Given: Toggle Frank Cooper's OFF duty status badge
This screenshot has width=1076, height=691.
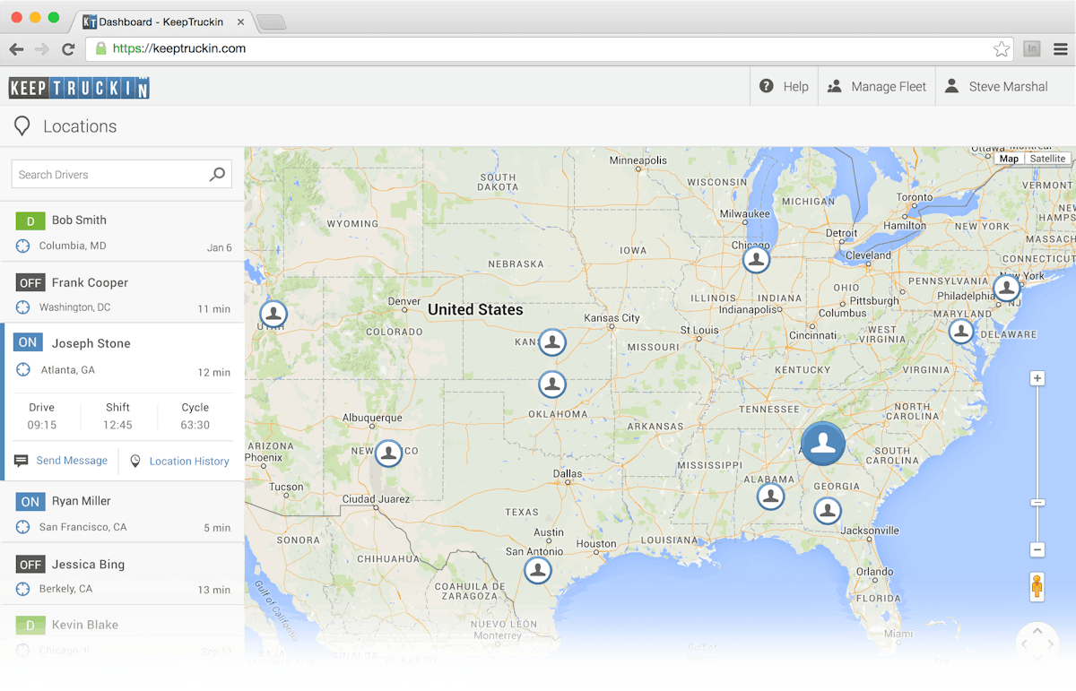Looking at the screenshot, I should (30, 282).
